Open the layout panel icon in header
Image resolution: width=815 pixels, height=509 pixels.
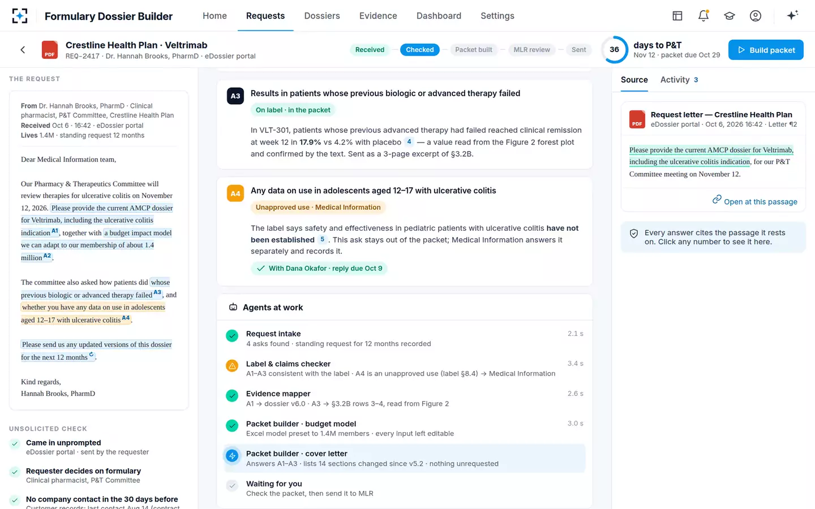[677, 16]
